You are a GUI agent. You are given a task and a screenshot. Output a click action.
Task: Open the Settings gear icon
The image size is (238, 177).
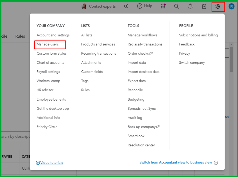[x=218, y=6]
